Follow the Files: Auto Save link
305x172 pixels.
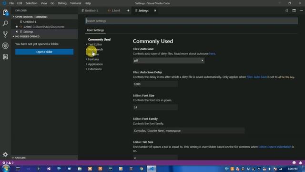[256, 77]
